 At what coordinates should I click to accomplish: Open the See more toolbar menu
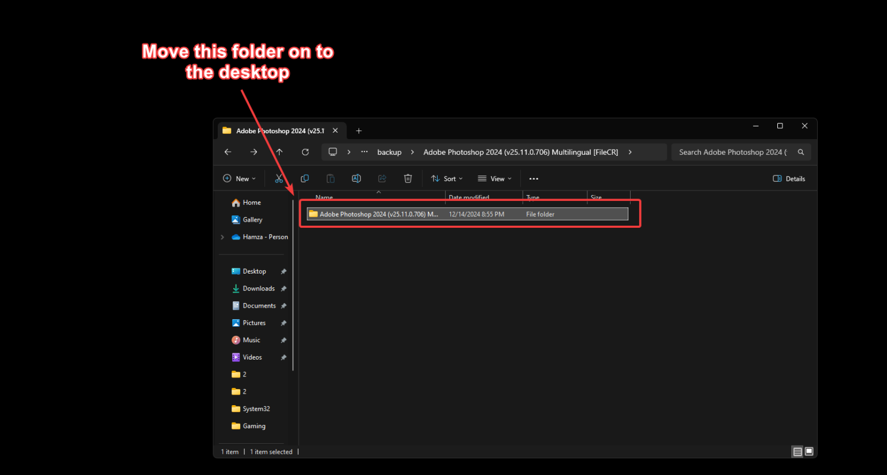pos(533,178)
